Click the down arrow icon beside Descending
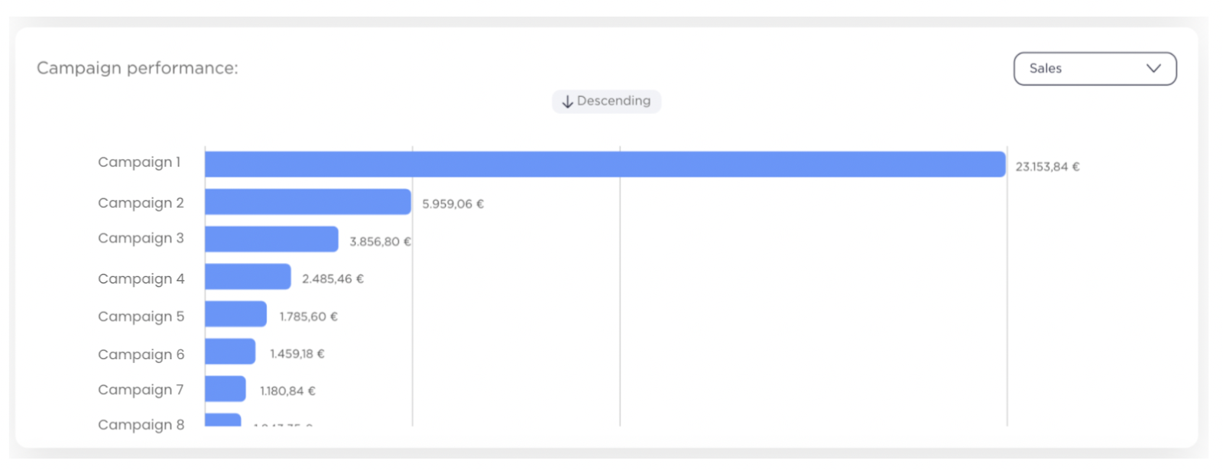The image size is (1223, 470). [x=567, y=102]
